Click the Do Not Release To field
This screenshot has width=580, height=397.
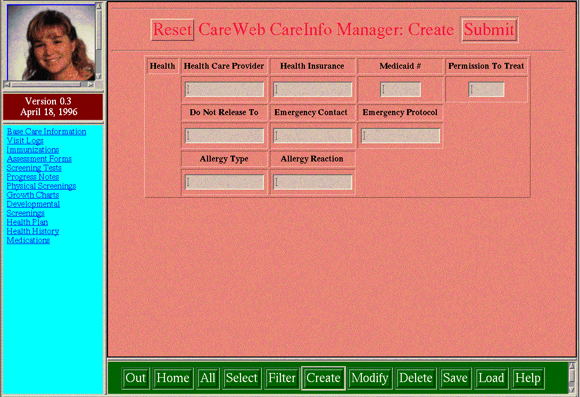click(x=224, y=136)
